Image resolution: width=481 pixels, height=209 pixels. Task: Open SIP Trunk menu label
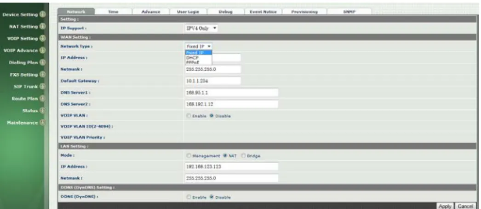tap(26, 86)
